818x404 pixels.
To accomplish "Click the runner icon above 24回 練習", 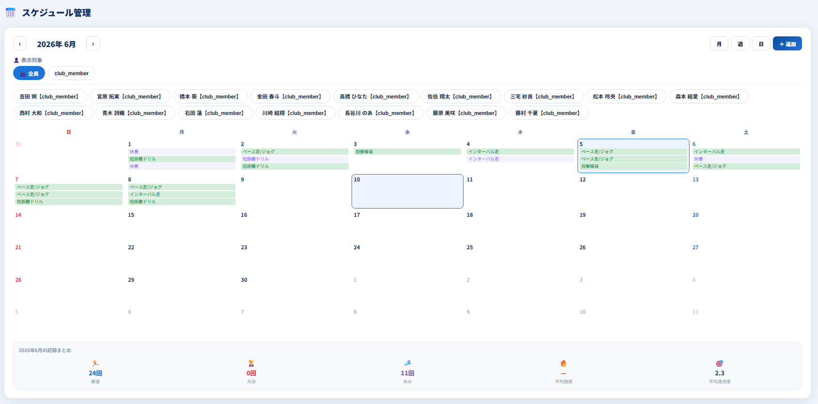I will pyautogui.click(x=95, y=363).
